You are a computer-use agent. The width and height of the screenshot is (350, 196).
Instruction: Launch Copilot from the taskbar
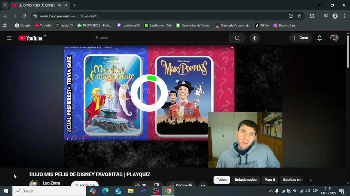[x=93, y=191]
